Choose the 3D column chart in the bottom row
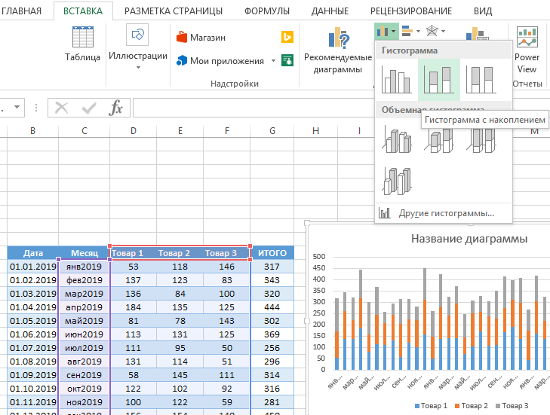 click(397, 181)
